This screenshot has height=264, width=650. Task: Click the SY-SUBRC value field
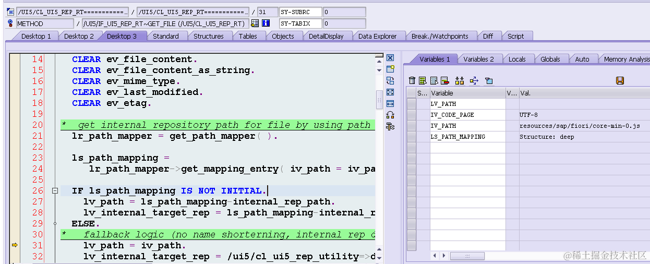[344, 12]
